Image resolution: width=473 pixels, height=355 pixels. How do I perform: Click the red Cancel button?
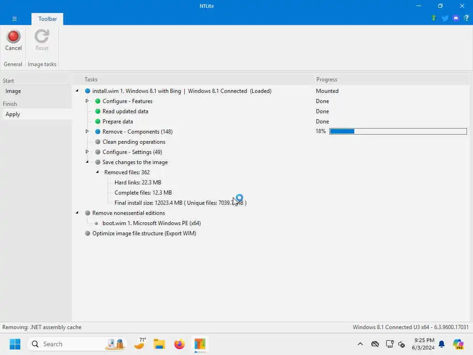coord(13,41)
